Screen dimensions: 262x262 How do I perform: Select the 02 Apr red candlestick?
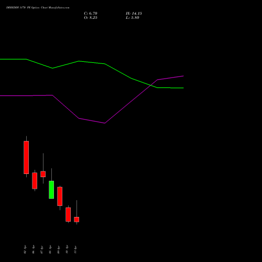[x=26, y=157]
